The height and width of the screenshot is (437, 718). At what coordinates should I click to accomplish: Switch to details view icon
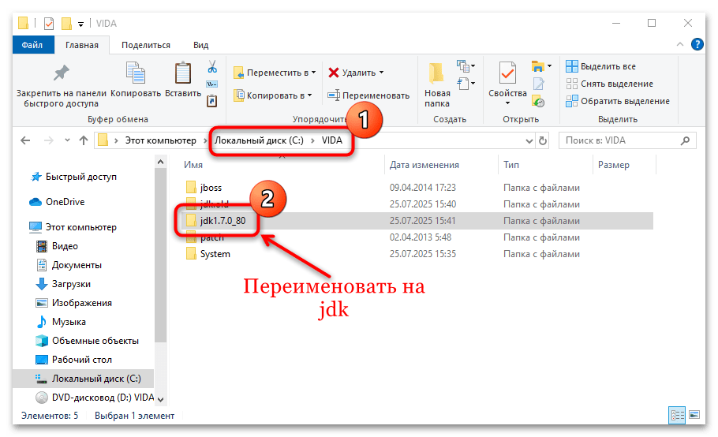(x=677, y=415)
